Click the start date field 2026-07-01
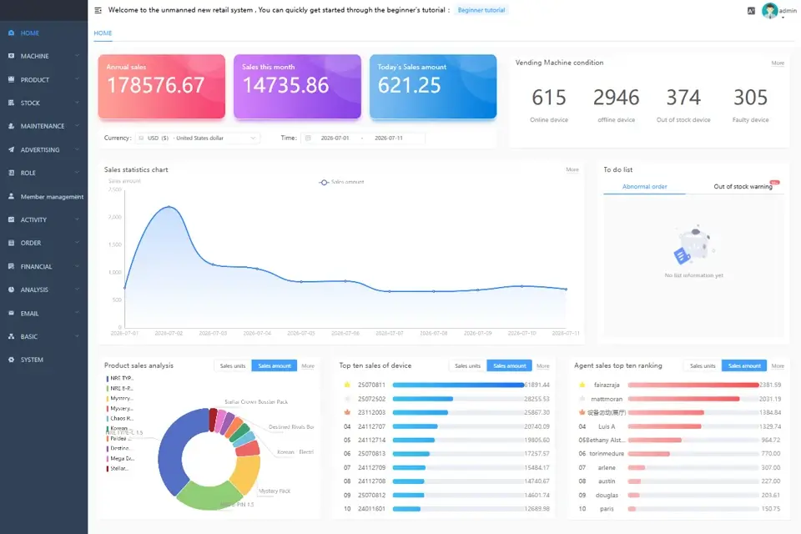This screenshot has width=801, height=534. (x=335, y=138)
